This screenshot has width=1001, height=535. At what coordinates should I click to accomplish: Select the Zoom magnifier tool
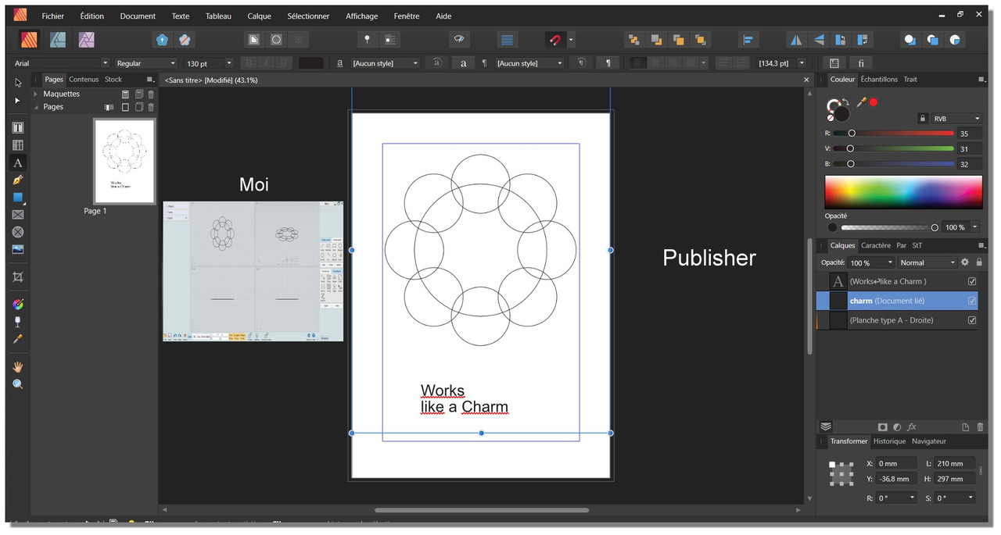pyautogui.click(x=18, y=384)
